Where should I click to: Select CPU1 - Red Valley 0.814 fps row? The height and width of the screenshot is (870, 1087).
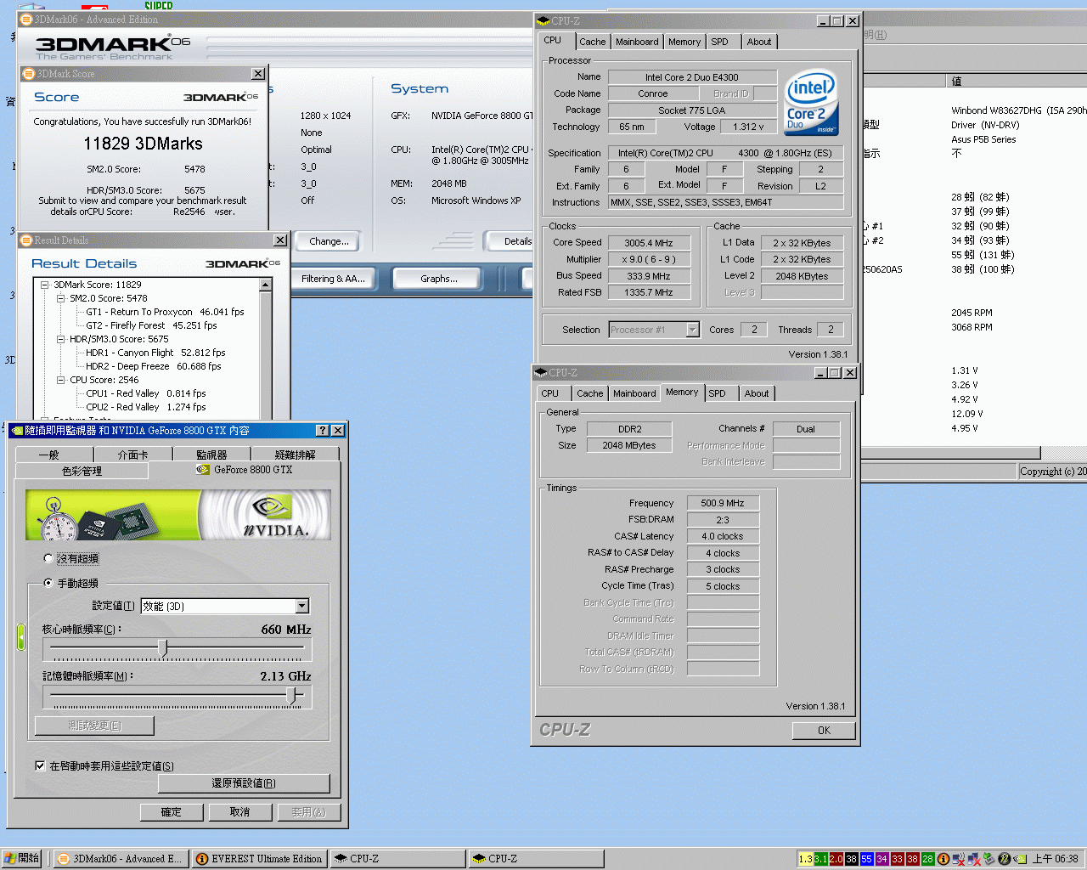pos(146,393)
